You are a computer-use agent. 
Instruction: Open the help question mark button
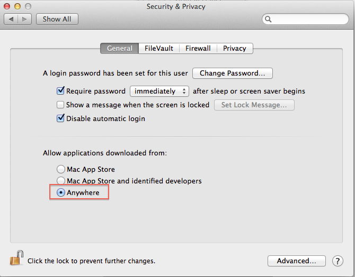coord(338,261)
